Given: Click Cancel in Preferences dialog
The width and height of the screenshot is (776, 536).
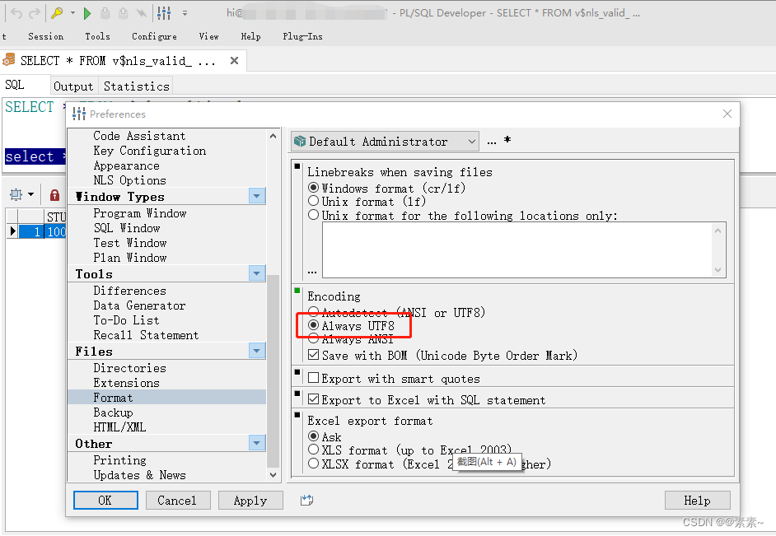Looking at the screenshot, I should [178, 501].
